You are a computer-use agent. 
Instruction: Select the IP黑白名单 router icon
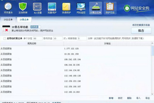tap(95, 8)
